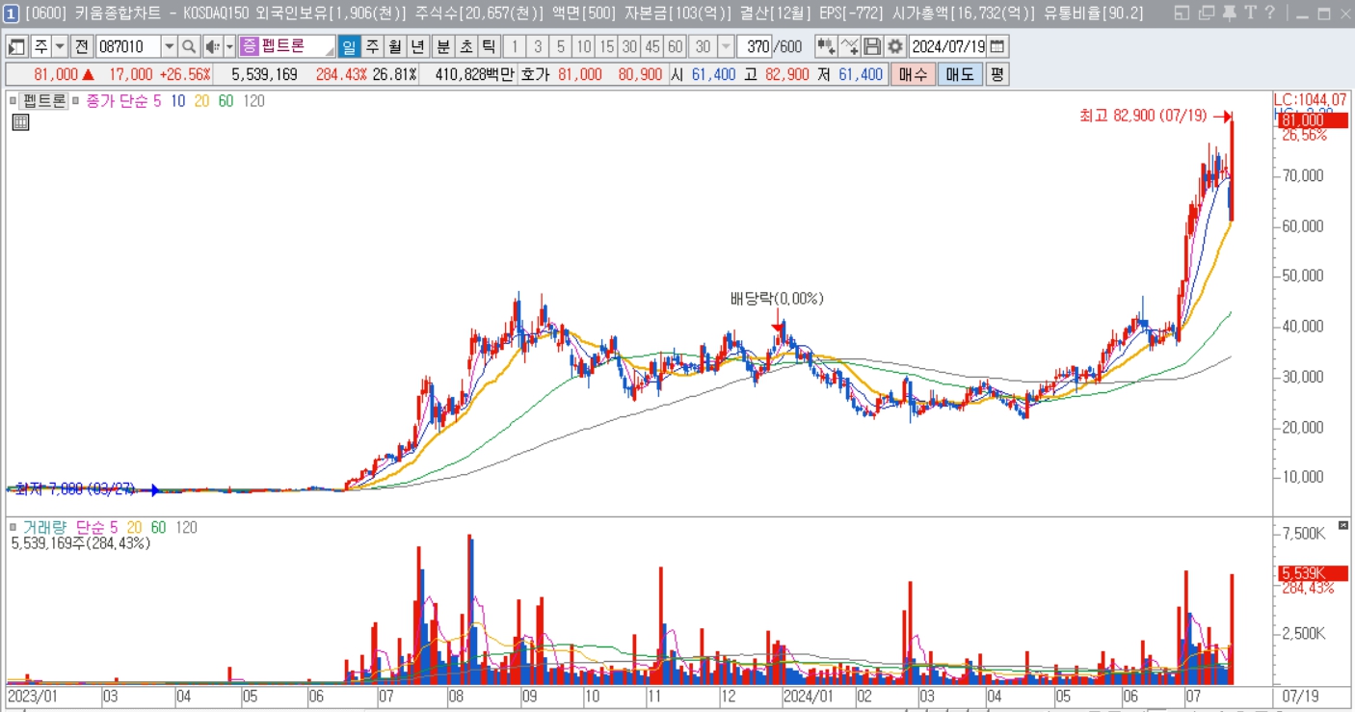1355x712 pixels.
Task: Click the 거래량 volume legend label
Action: [x=45, y=527]
